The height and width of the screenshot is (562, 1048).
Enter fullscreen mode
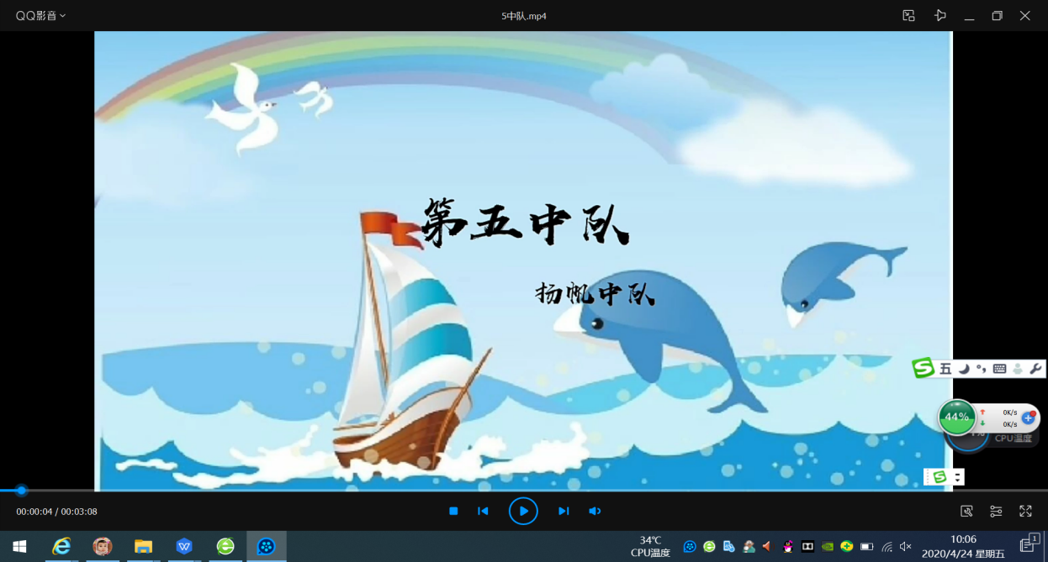[1025, 511]
